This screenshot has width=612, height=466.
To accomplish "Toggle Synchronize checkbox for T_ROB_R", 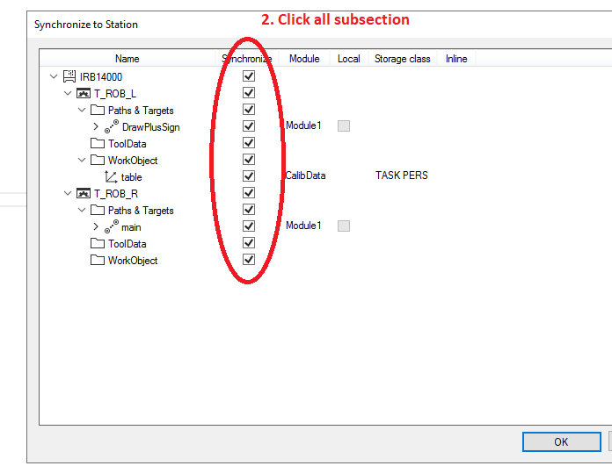I will (249, 192).
